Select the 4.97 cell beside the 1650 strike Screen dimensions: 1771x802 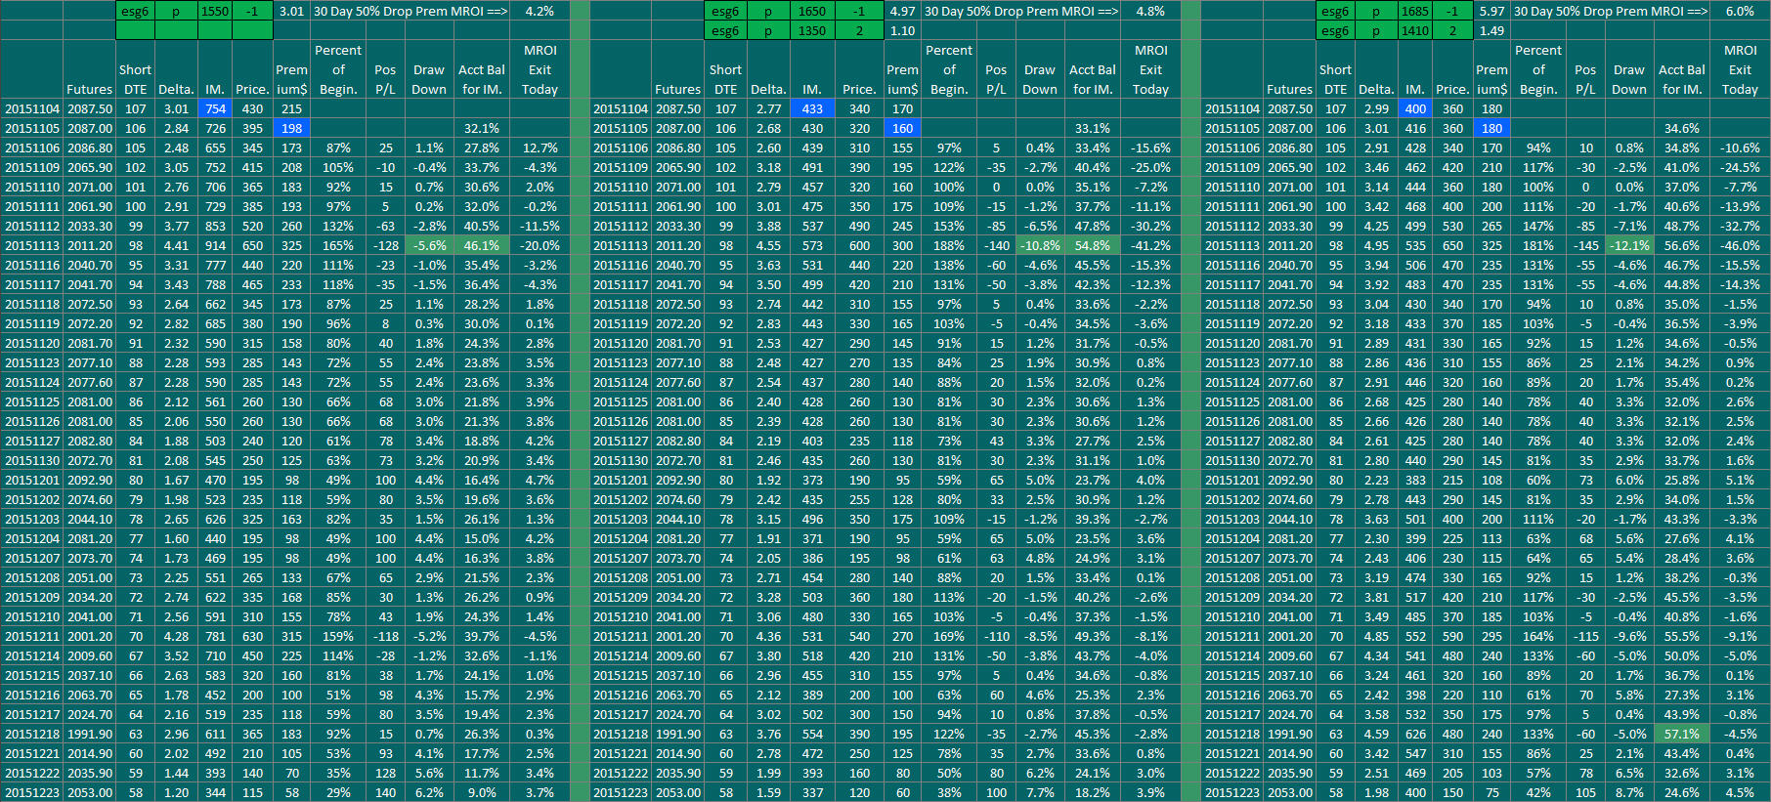coord(903,12)
